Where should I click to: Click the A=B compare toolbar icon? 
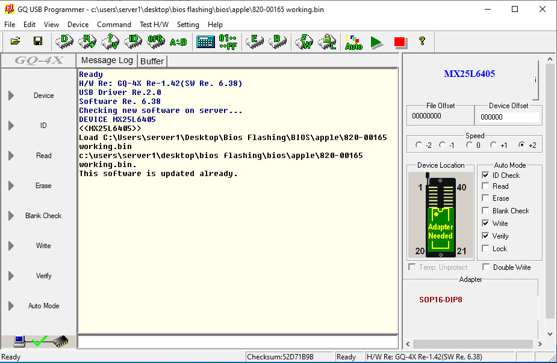[178, 42]
